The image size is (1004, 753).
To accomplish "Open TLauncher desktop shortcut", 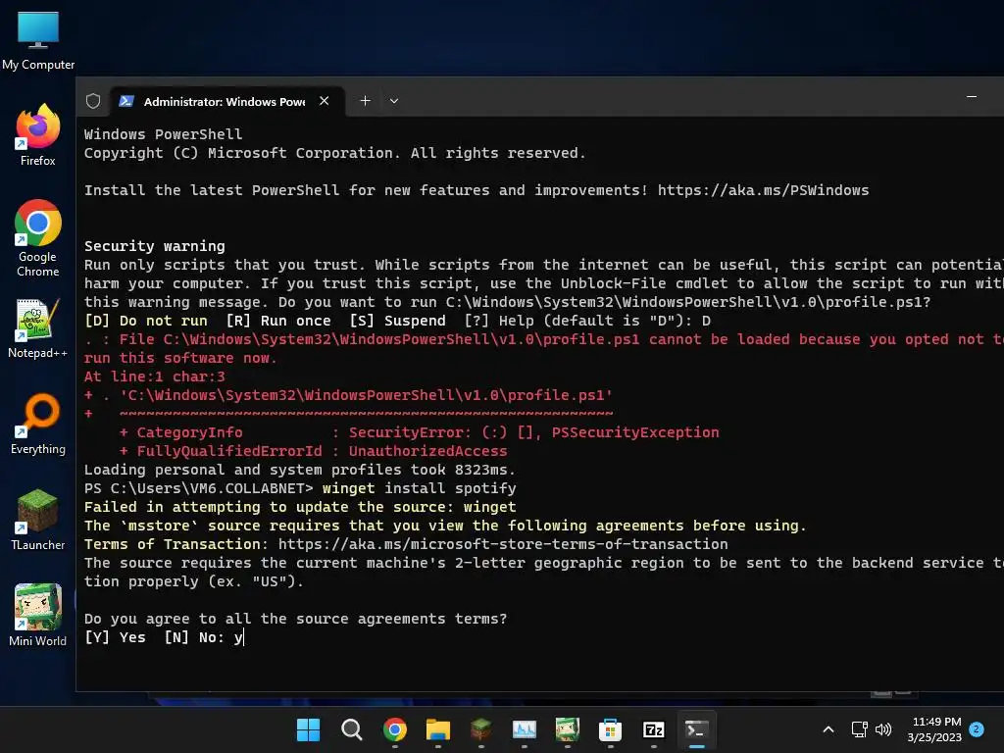I will click(x=38, y=520).
